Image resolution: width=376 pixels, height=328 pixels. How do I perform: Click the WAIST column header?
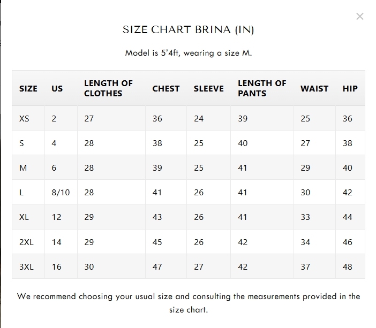point(314,89)
